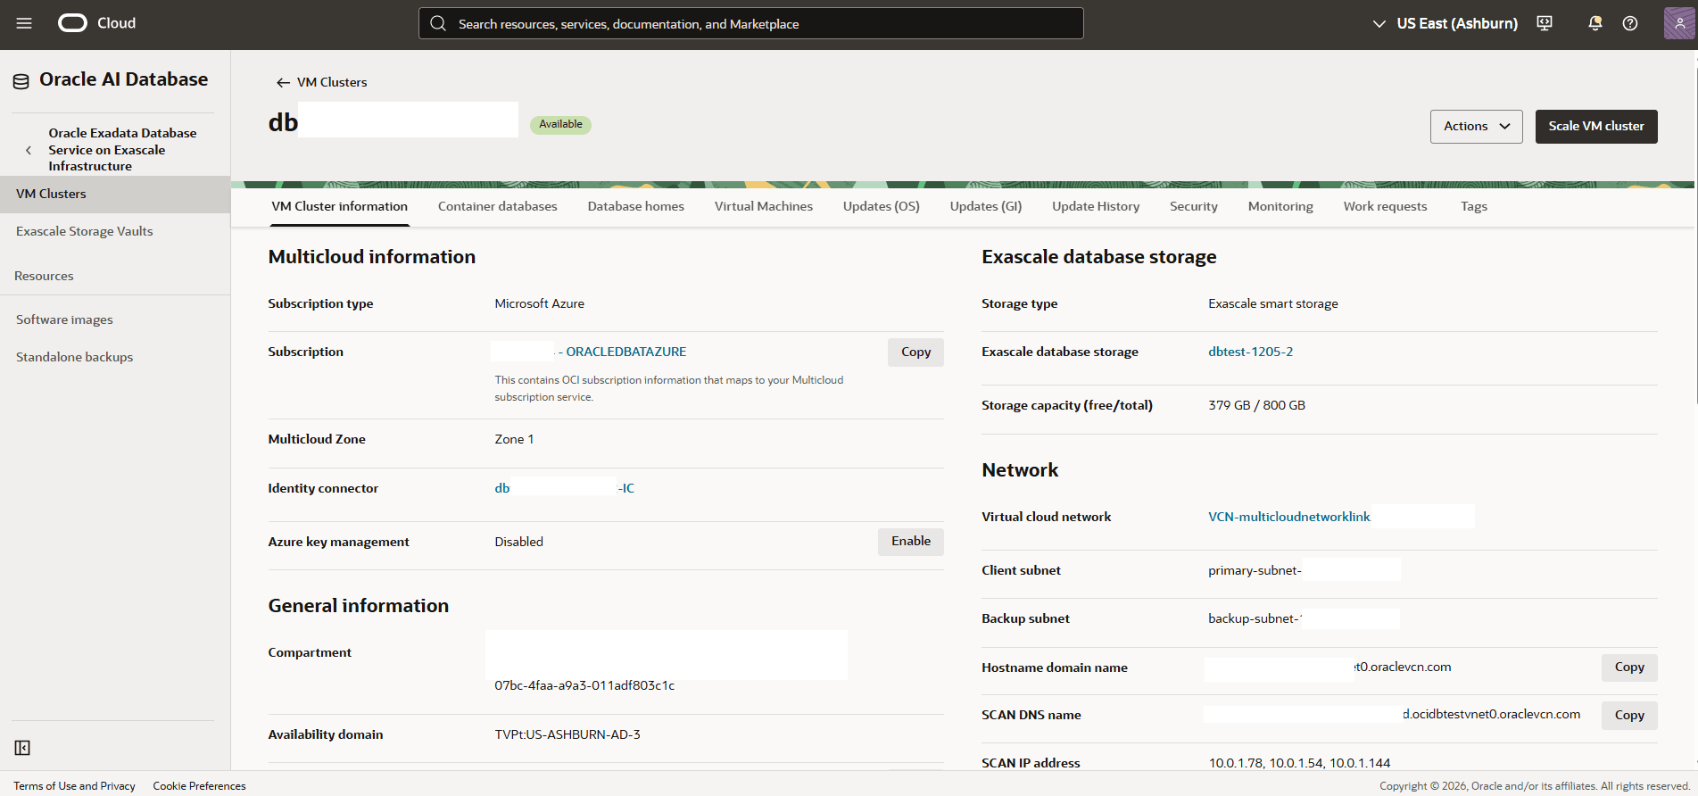Open the Monitoring tab

[1280, 206]
